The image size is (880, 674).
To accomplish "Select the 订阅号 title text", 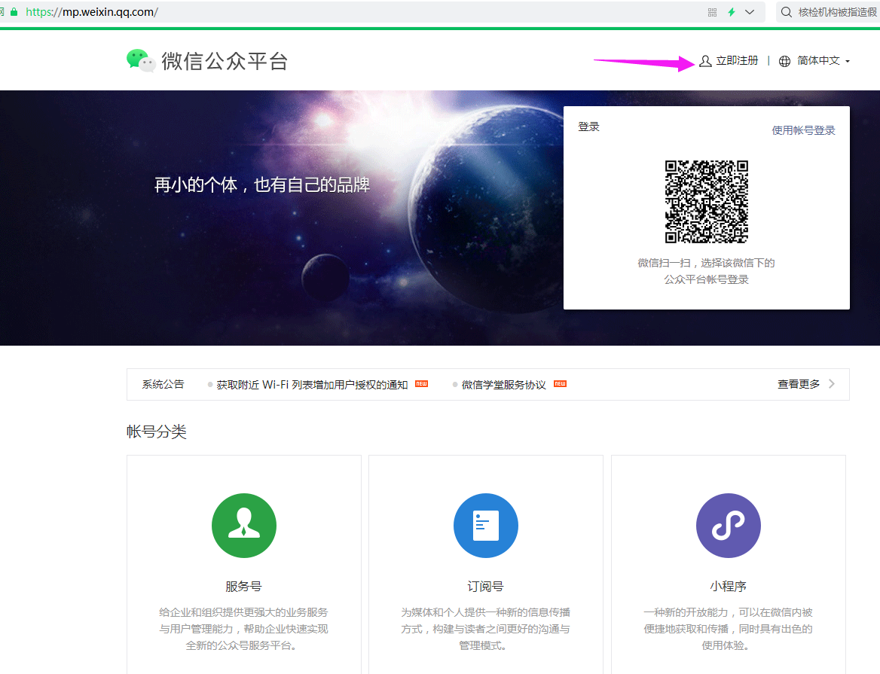I will point(485,587).
